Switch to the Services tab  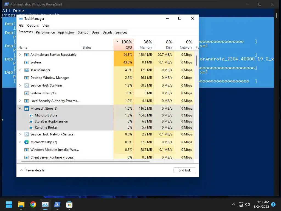click(x=121, y=32)
